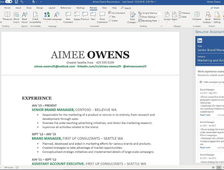The height and width of the screenshot is (170, 224).
Task: Switch to the View tab
Action: 104,8
